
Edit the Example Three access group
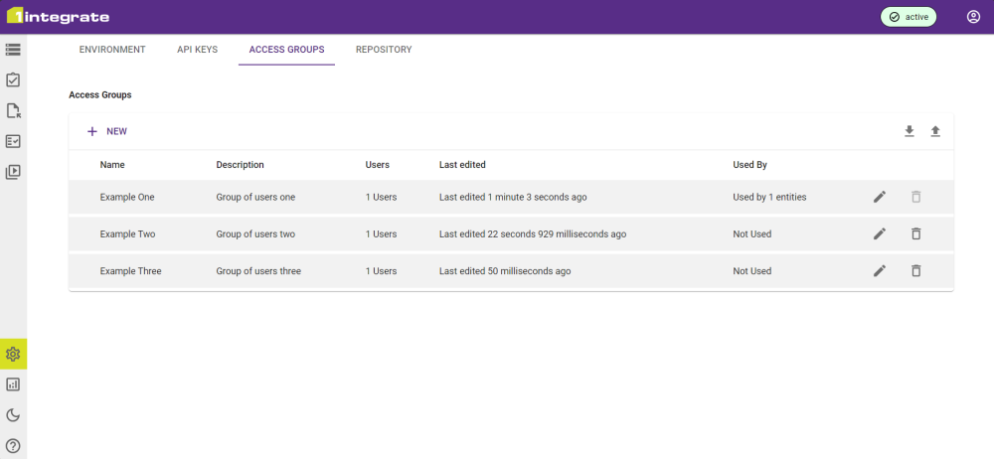click(879, 270)
